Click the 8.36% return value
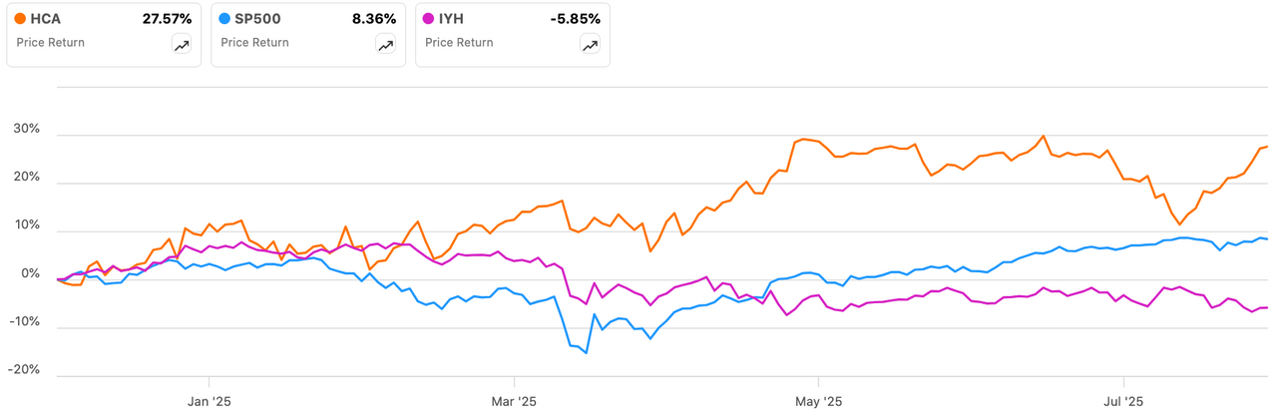 click(375, 19)
